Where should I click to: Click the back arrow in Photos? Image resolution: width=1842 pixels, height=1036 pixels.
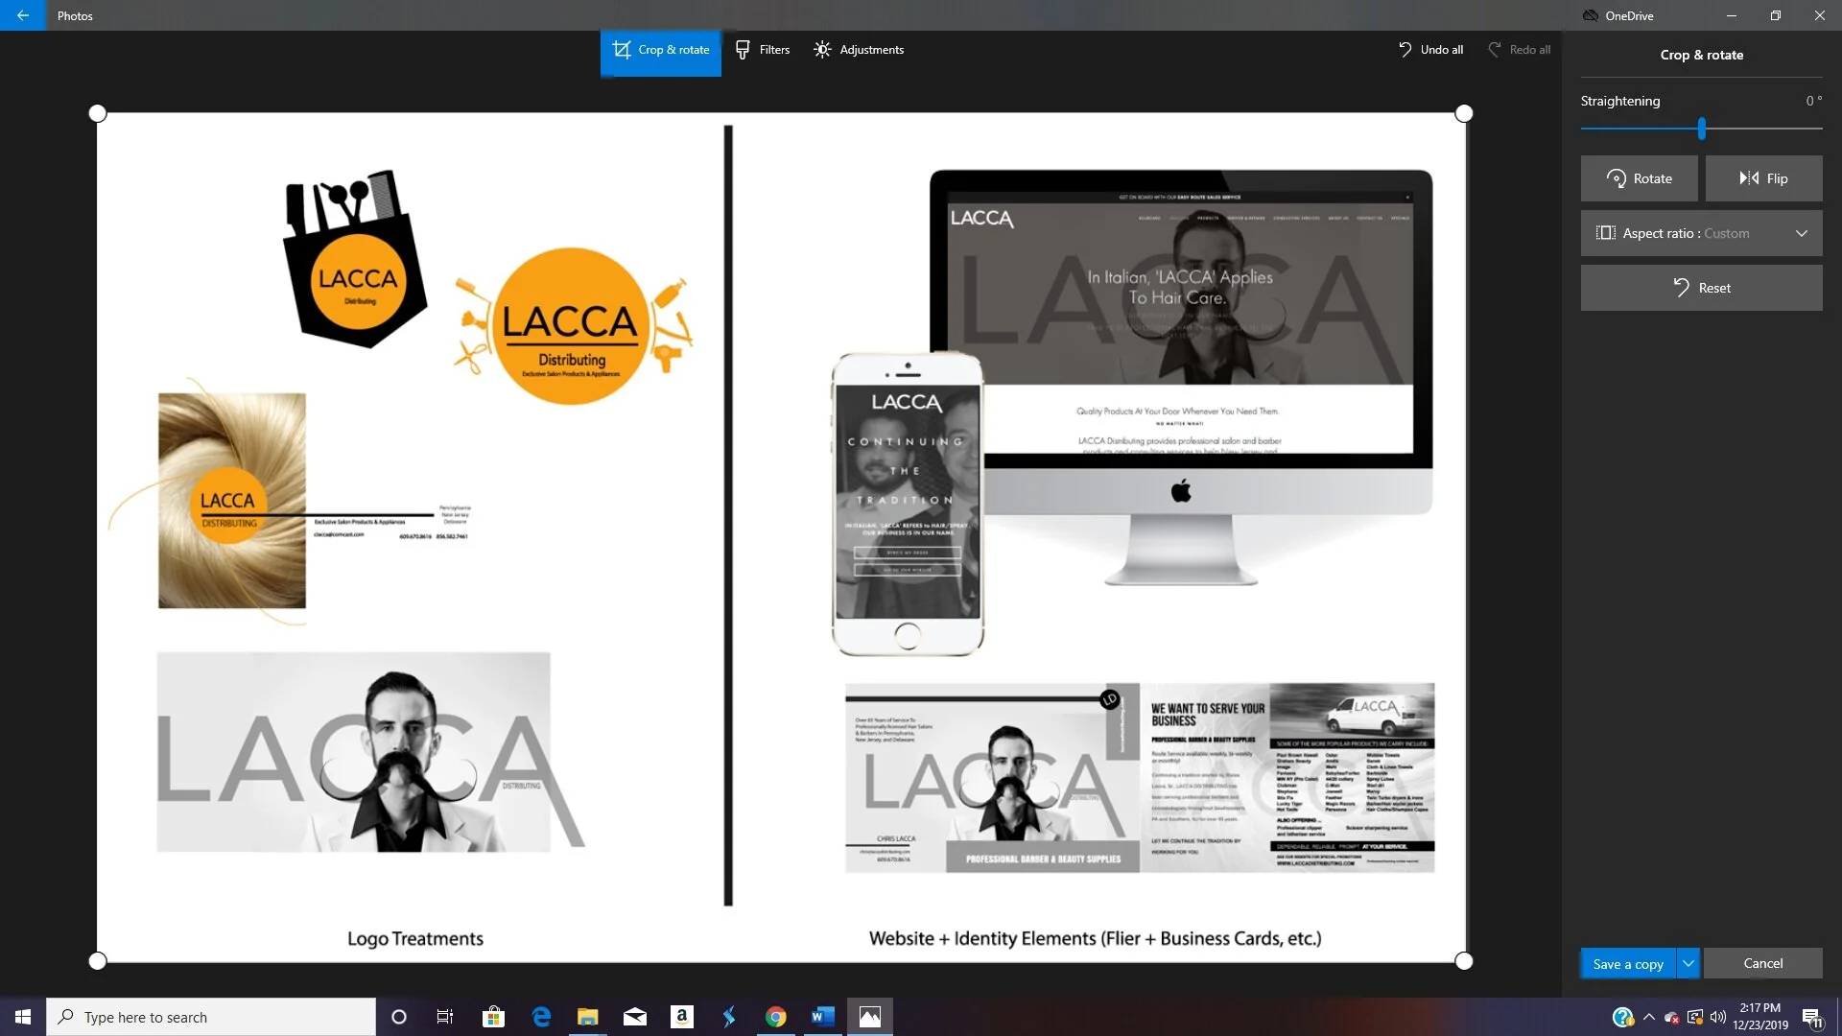coord(22,15)
